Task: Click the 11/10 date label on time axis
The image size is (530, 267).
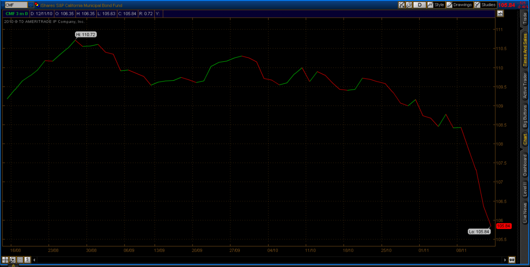Action: [x=310, y=249]
